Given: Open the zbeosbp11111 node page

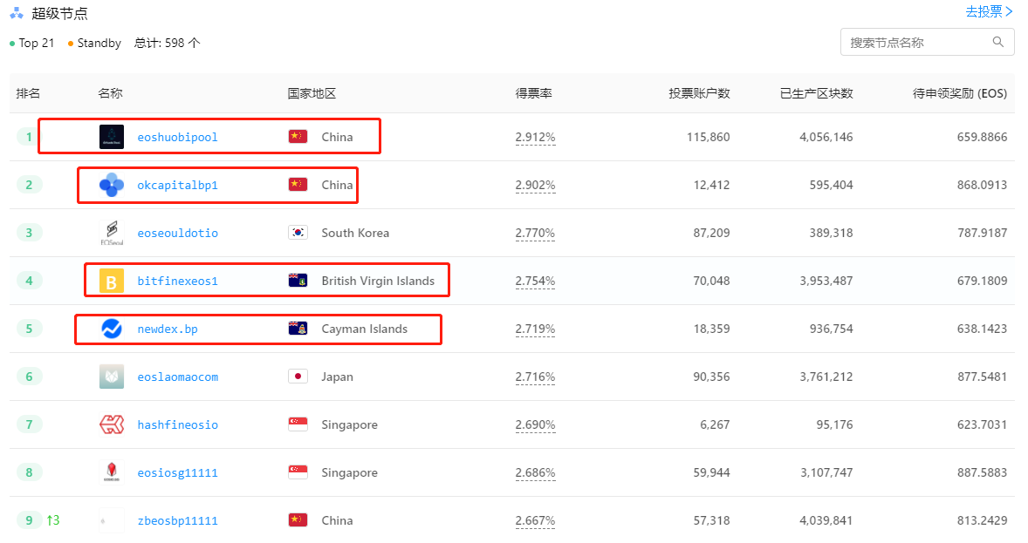Looking at the screenshot, I should [x=177, y=520].
